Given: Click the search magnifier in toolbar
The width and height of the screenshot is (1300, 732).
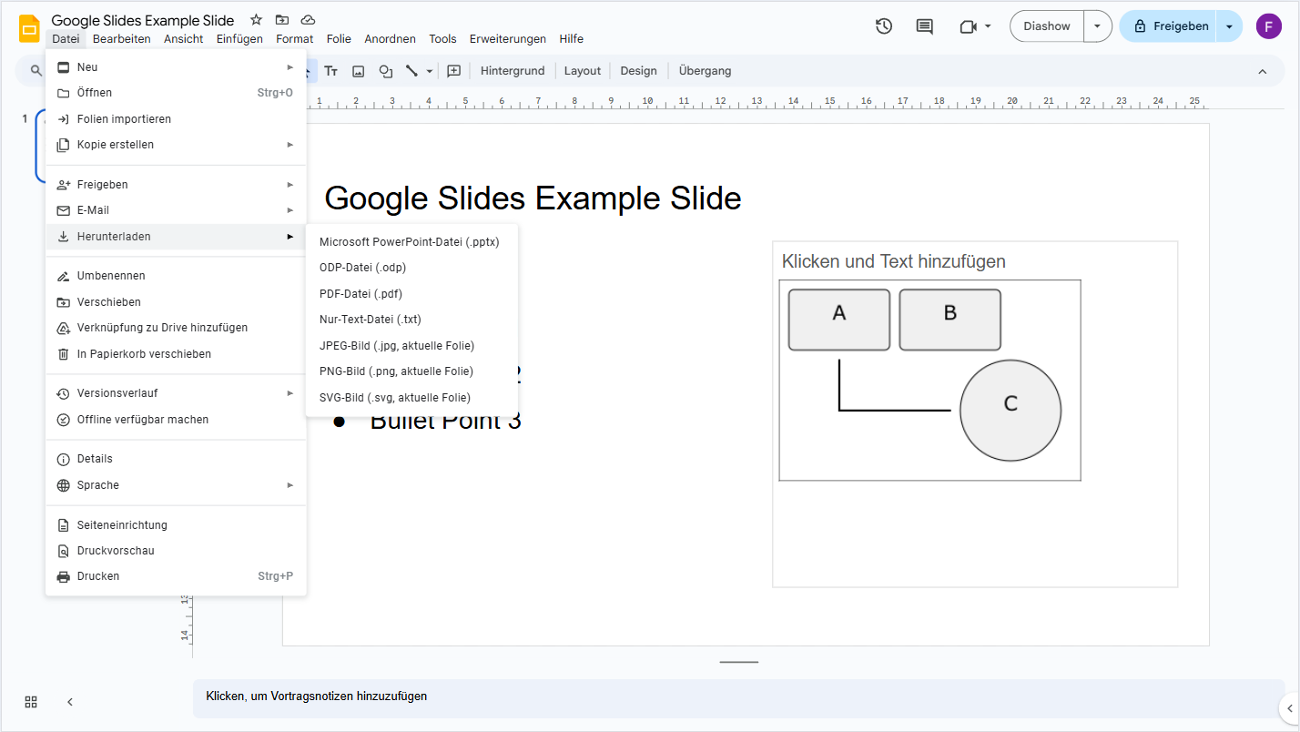Looking at the screenshot, I should pos(36,71).
